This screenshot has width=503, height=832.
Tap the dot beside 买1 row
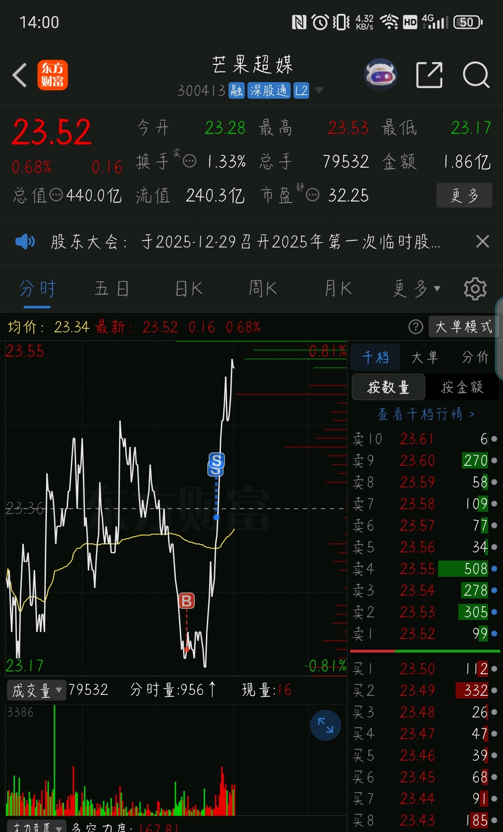[494, 669]
